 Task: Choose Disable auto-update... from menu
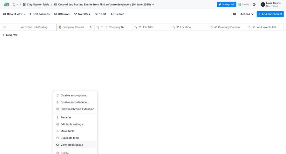pyautogui.click(x=75, y=95)
